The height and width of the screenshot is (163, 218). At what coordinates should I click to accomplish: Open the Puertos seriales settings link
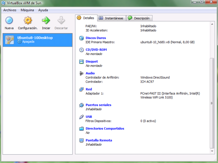coord(98,105)
